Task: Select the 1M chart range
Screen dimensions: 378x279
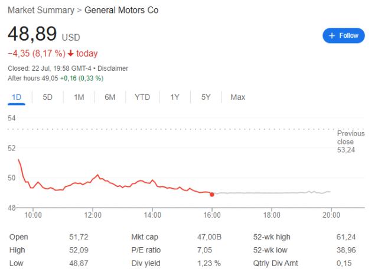Action: pos(79,97)
